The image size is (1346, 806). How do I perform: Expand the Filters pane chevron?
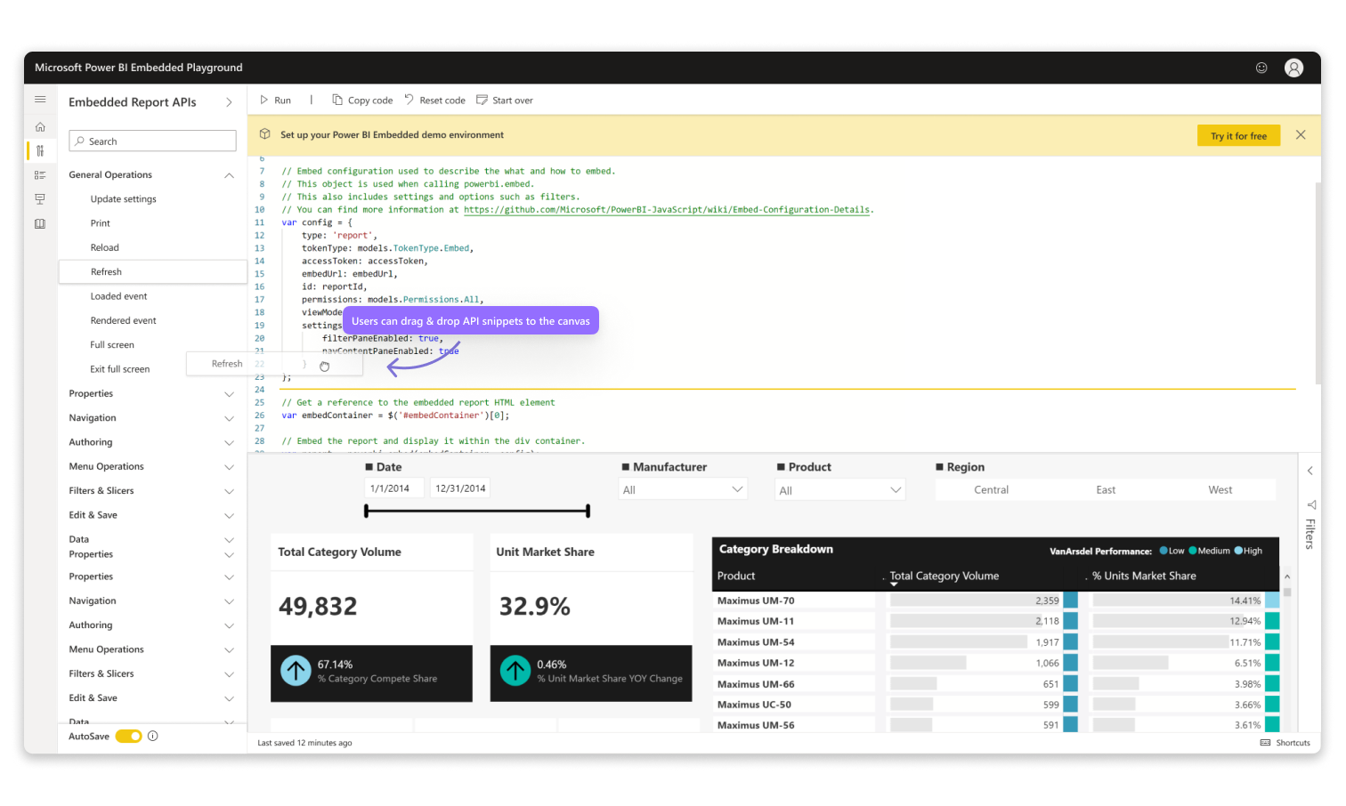click(1310, 471)
